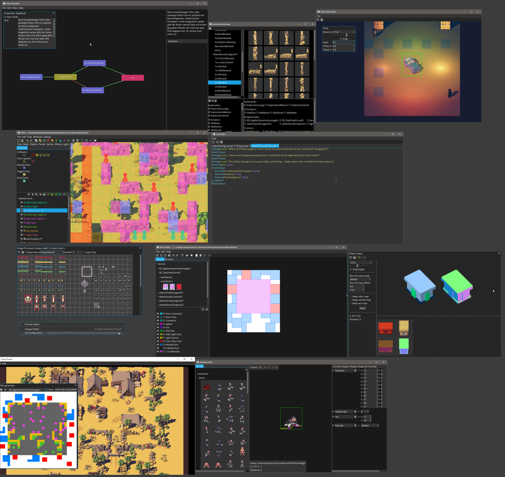This screenshot has height=477, width=505.
Task: Open the Debug menu in the Editor
Action: (x=47, y=137)
